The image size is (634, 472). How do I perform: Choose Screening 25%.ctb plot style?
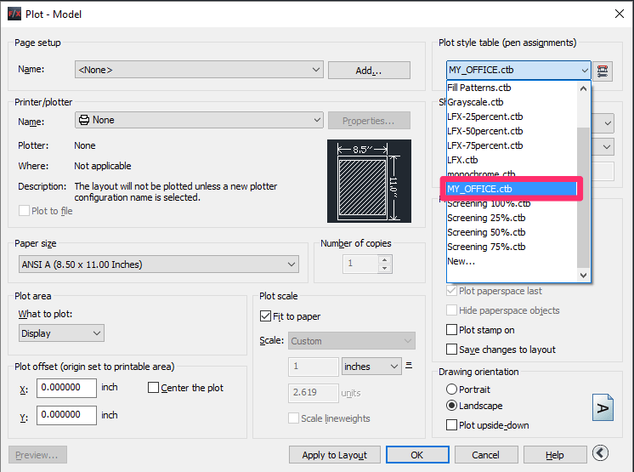(512, 218)
